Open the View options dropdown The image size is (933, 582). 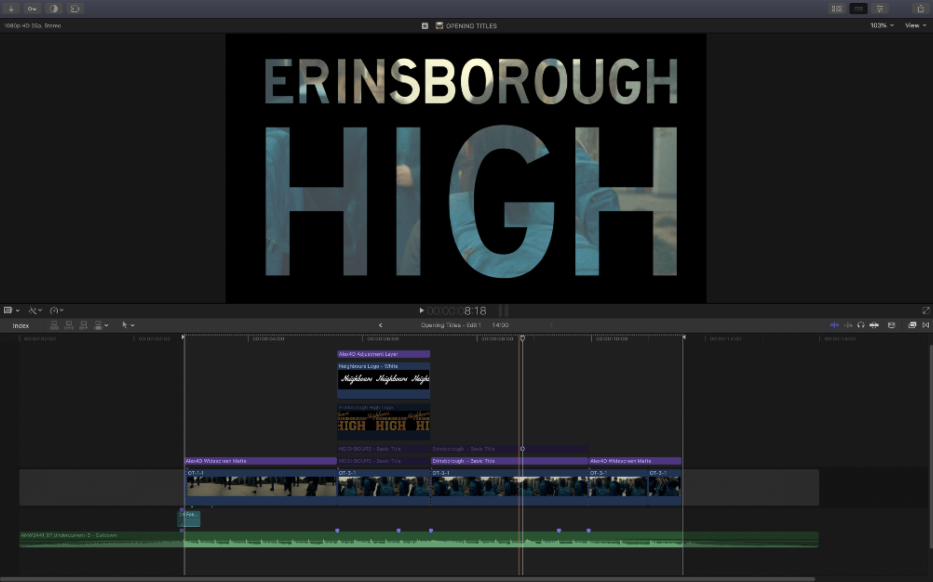915,26
